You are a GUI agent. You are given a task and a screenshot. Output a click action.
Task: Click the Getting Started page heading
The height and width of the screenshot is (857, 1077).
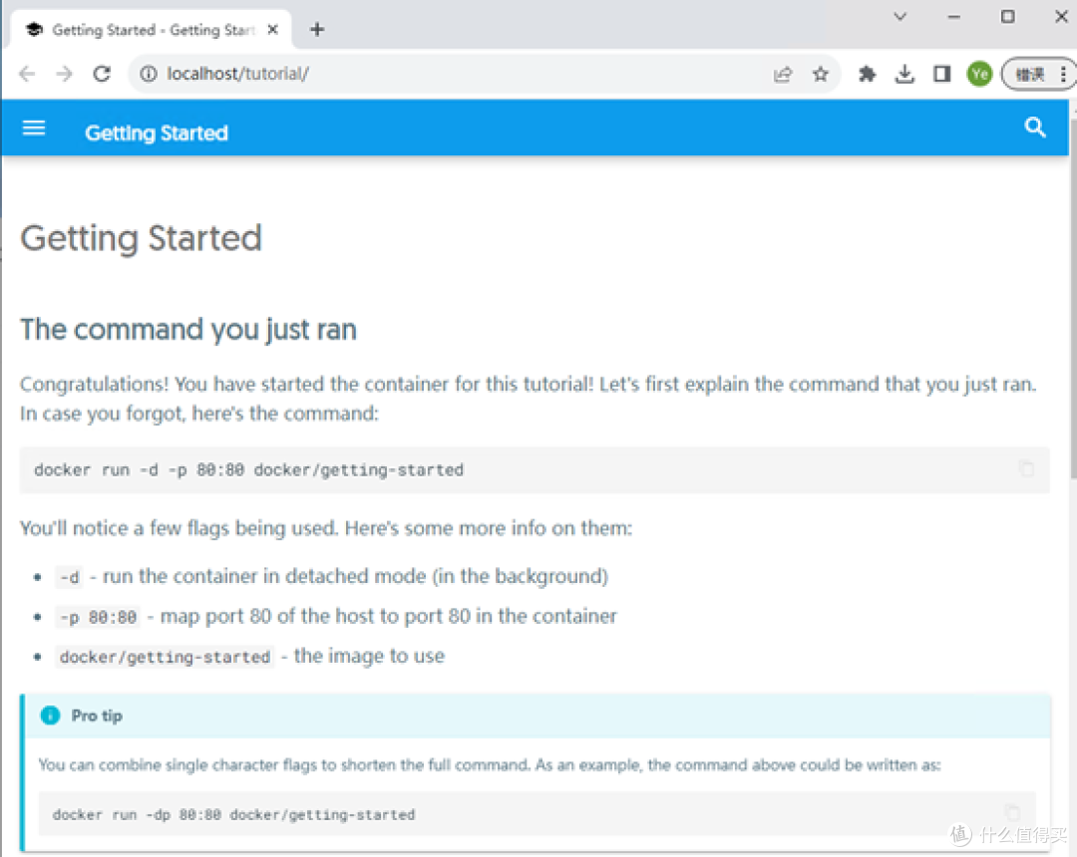coord(141,238)
